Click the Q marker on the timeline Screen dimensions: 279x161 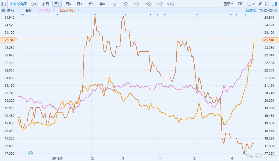point(31,153)
